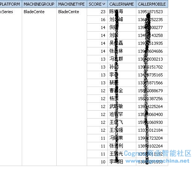Select caller name beginning 吴 ending 磊
The image size is (196, 169).
point(116,43)
